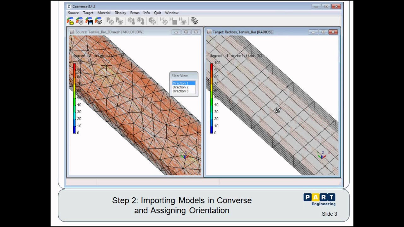The height and width of the screenshot is (227, 404).
Task: Click the 100 legend value in Target window
Action: [217, 63]
